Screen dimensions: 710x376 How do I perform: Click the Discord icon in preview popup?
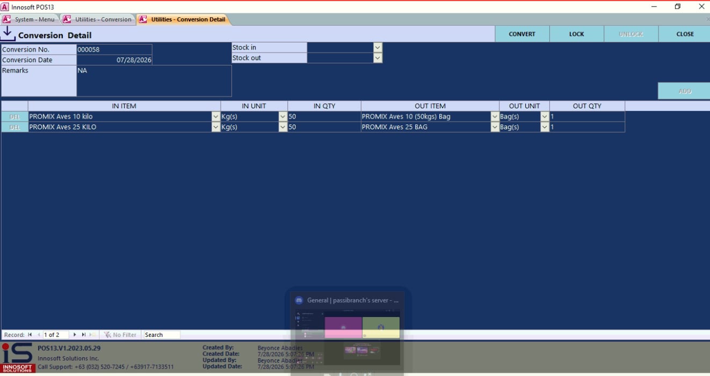click(x=299, y=300)
